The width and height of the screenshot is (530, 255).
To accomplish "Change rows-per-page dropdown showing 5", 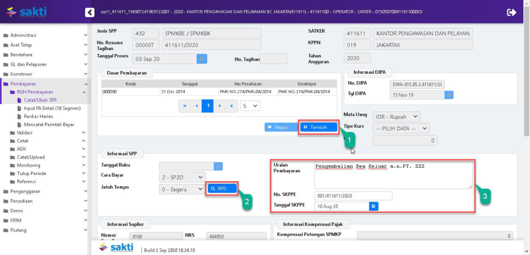I will [250, 105].
